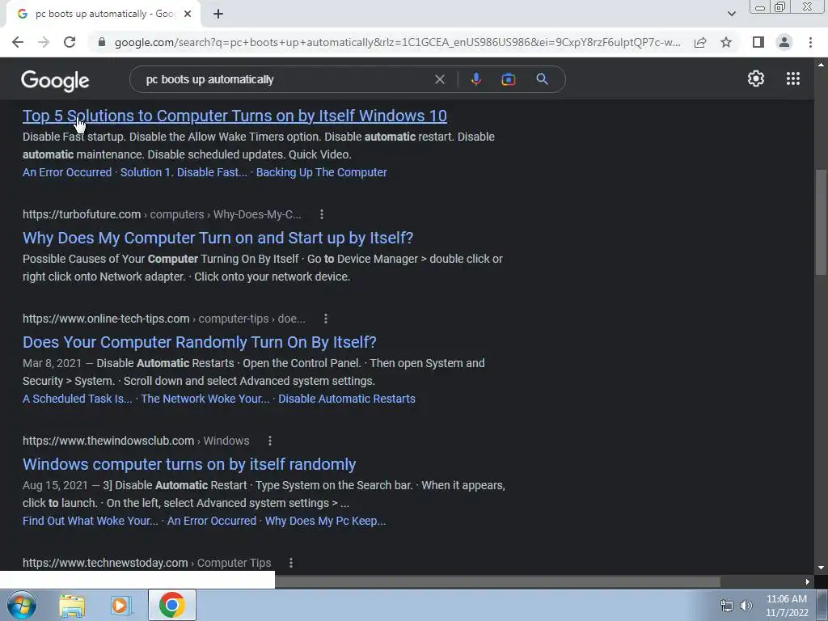Click inside the Google search field
This screenshot has height=621, width=828.
click(285, 79)
